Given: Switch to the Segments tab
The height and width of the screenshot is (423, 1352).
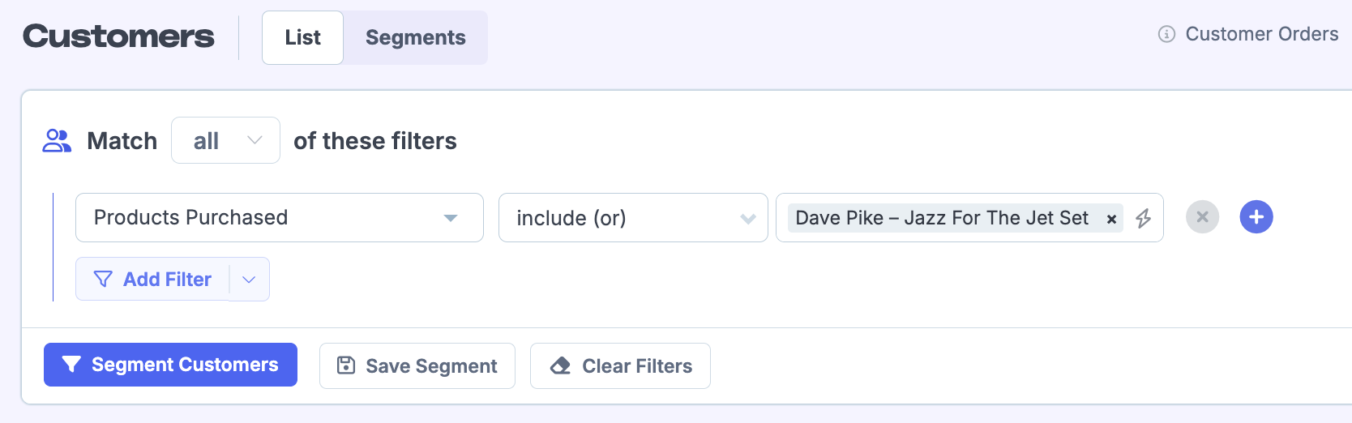Looking at the screenshot, I should [415, 38].
